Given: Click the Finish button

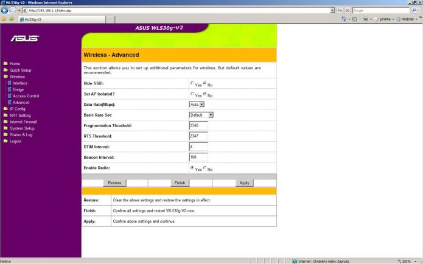Looking at the screenshot, I should pos(180,183).
